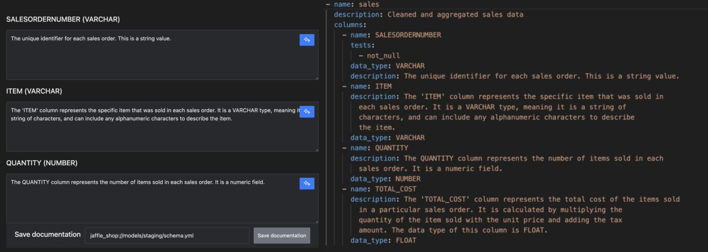Click 'sales order. It is a numeric field.' line

click(x=430, y=169)
